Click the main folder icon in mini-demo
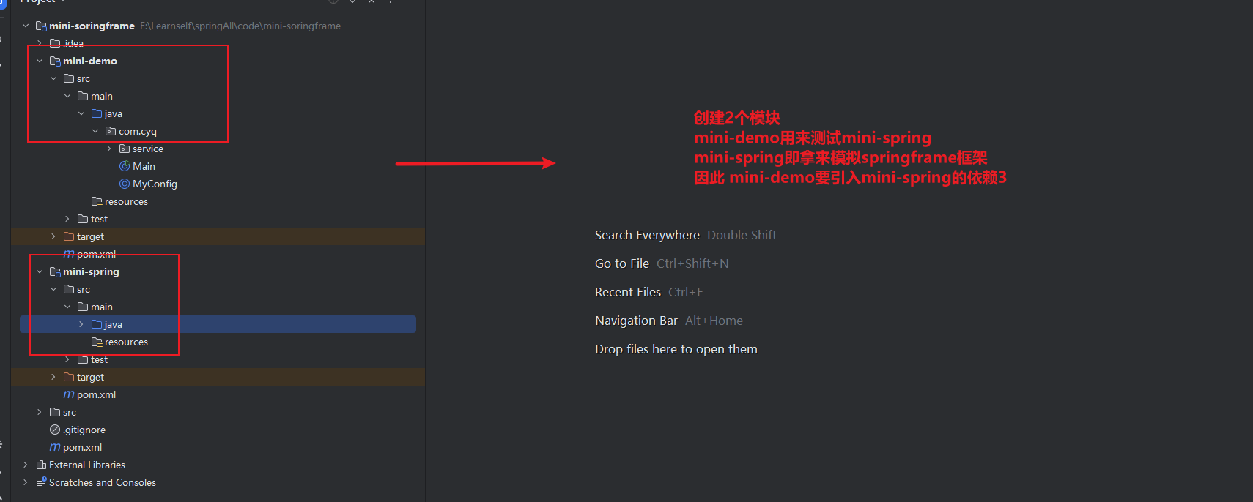Image resolution: width=1253 pixels, height=502 pixels. pyautogui.click(x=83, y=96)
